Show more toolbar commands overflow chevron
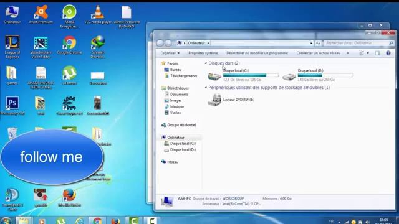 (348, 53)
